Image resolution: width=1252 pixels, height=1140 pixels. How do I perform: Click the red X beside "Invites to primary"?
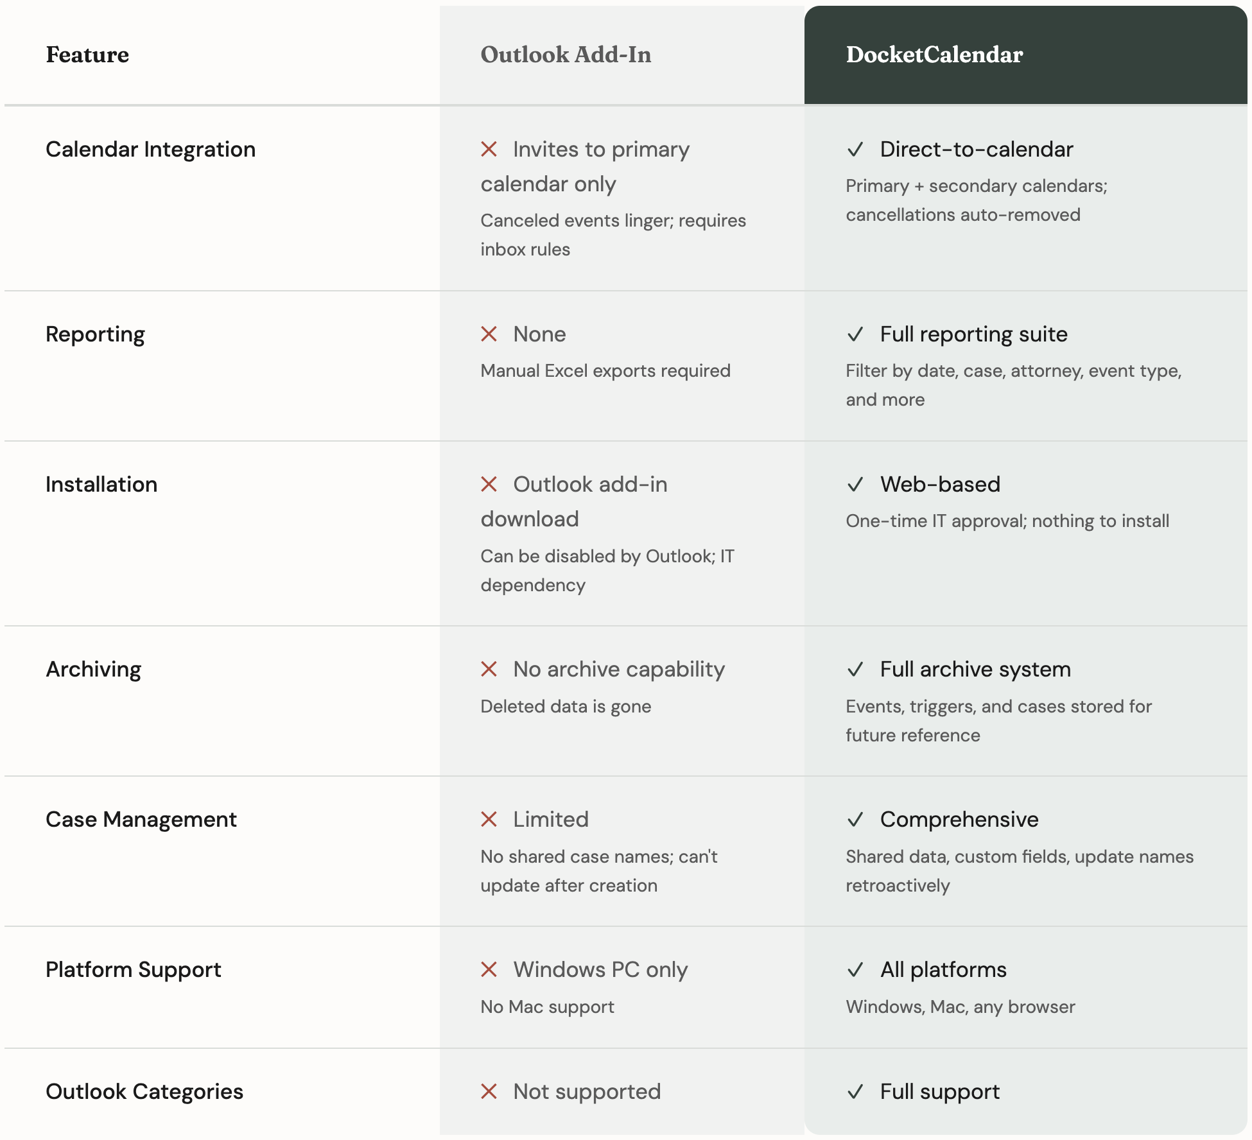pos(489,150)
